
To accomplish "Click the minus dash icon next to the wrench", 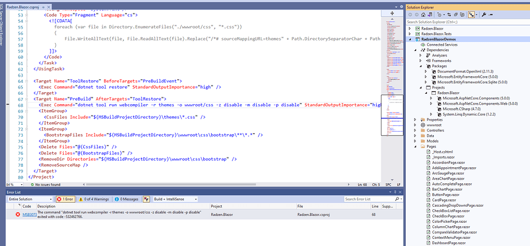I will click(491, 15).
